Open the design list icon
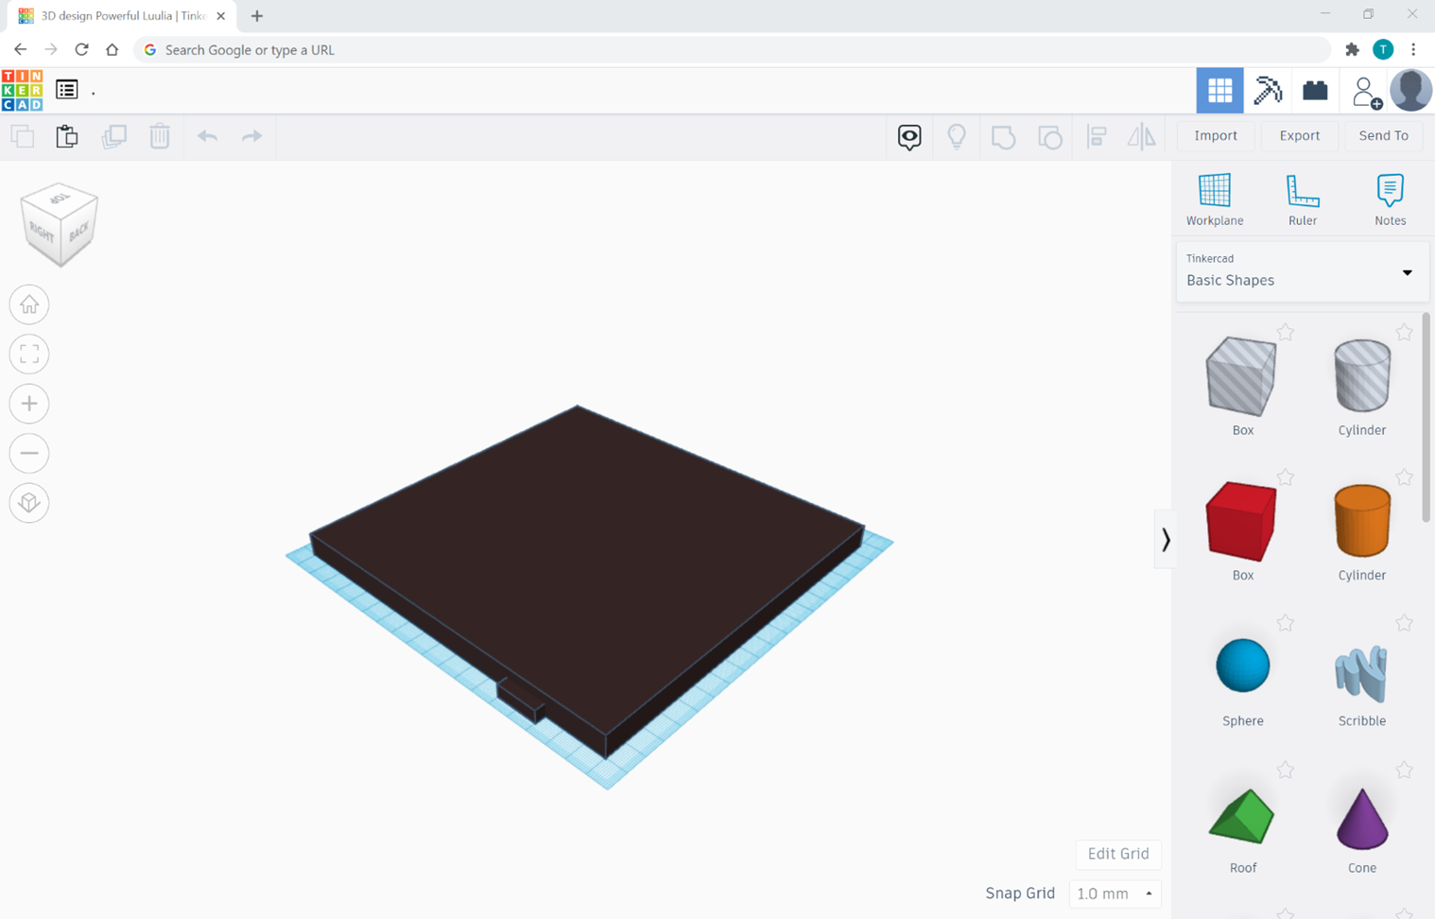1435x919 pixels. click(66, 90)
